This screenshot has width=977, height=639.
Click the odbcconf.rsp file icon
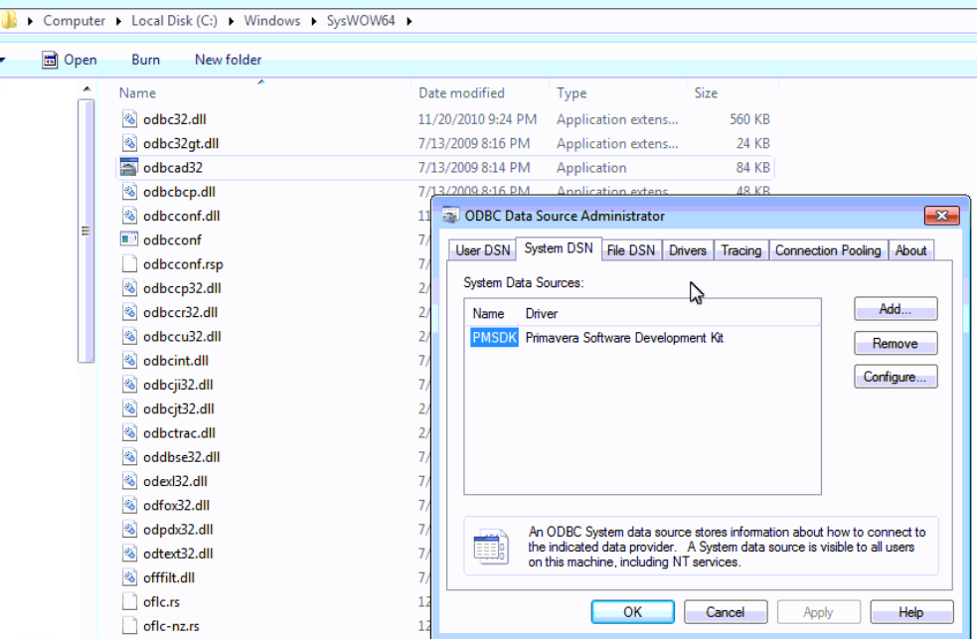click(x=128, y=264)
